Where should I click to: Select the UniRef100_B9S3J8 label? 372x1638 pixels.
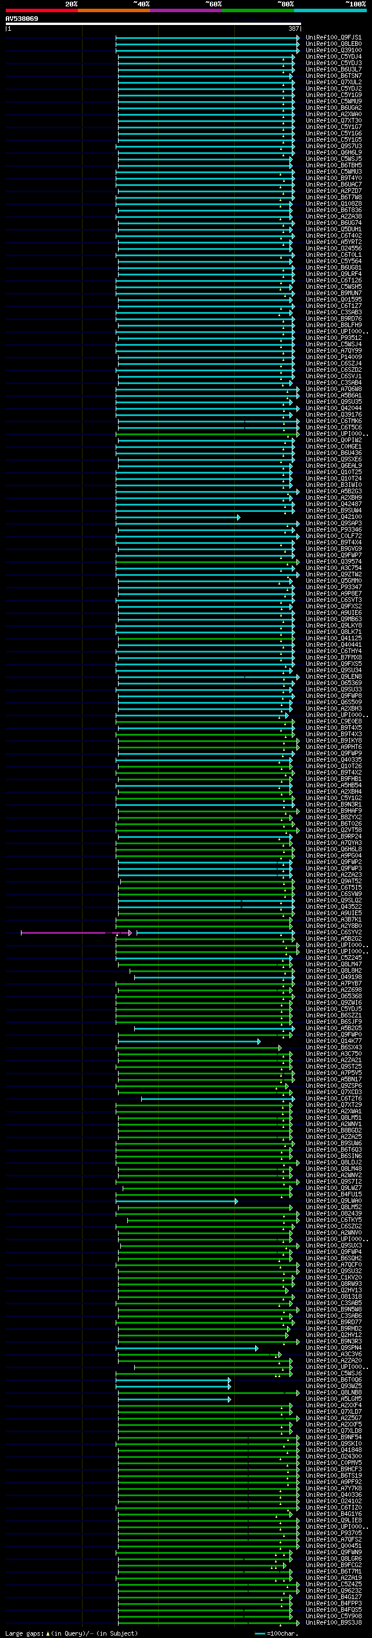[333, 1623]
